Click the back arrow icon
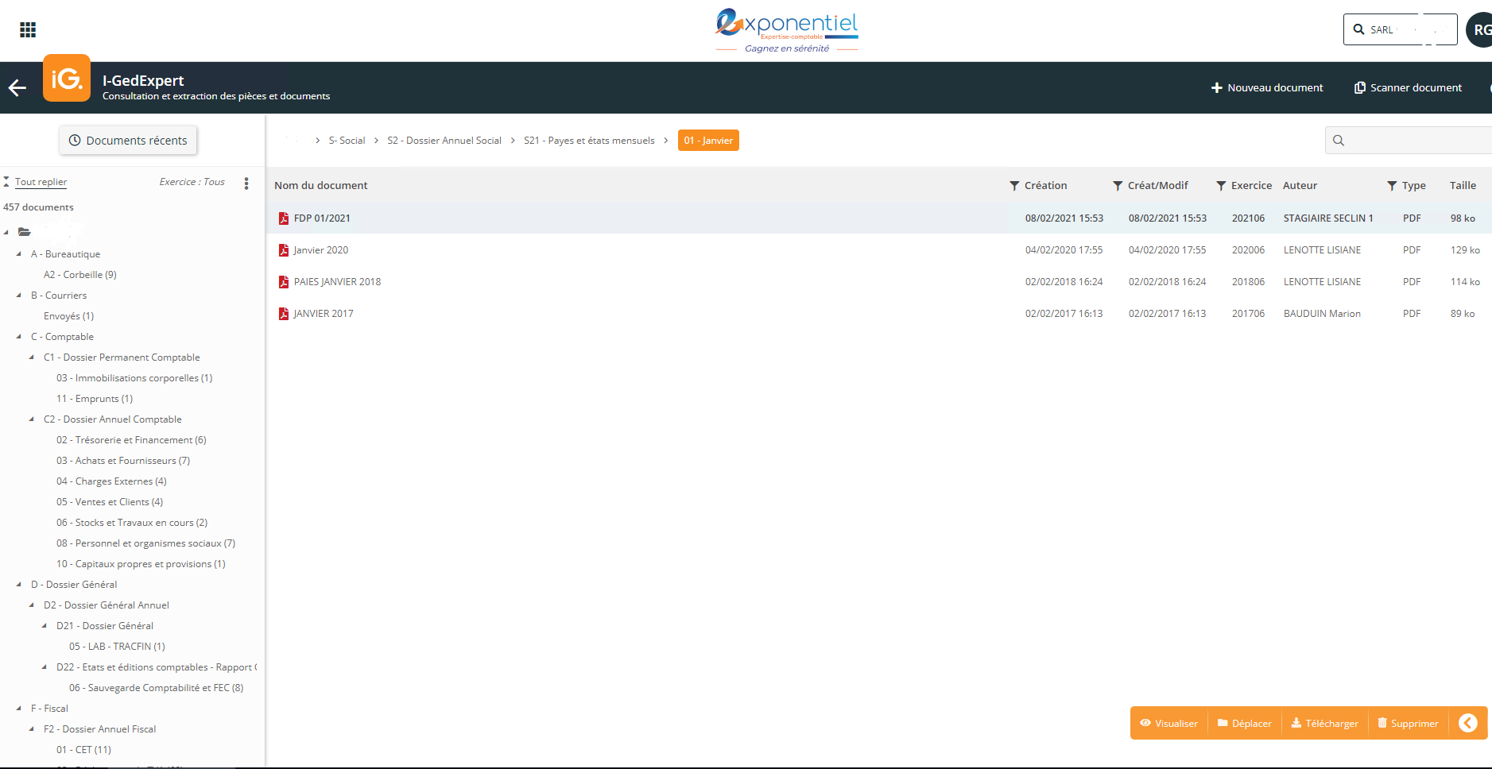The height and width of the screenshot is (769, 1492). [17, 88]
